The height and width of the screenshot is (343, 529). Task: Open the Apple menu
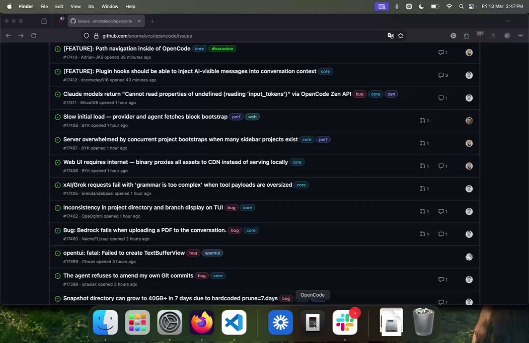click(10, 6)
